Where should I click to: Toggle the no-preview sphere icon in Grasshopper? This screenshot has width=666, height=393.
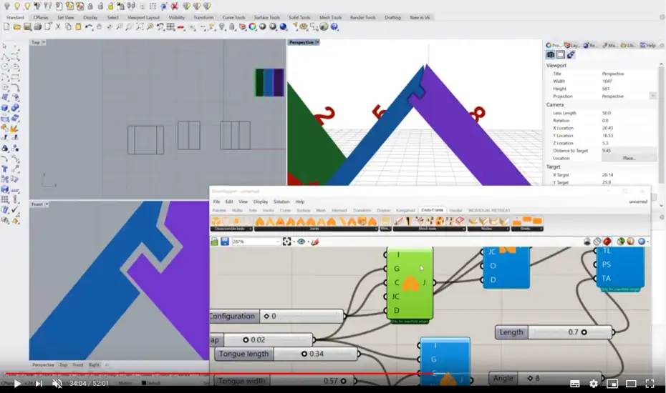click(587, 242)
